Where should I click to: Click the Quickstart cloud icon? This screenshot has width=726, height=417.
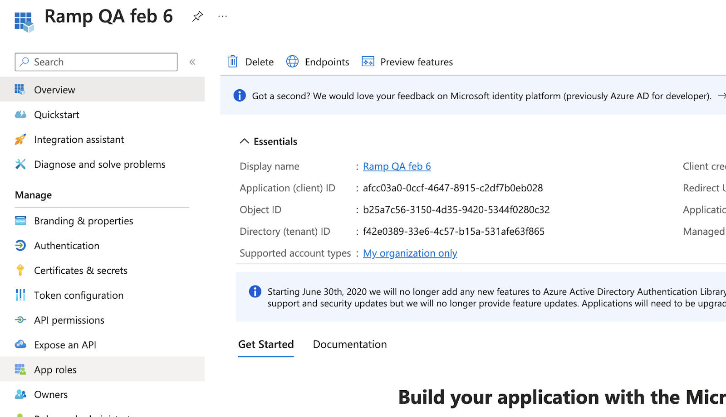point(20,115)
